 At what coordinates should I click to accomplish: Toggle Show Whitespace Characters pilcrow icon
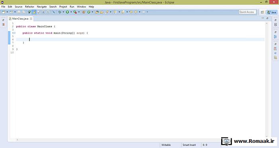click(x=48, y=12)
